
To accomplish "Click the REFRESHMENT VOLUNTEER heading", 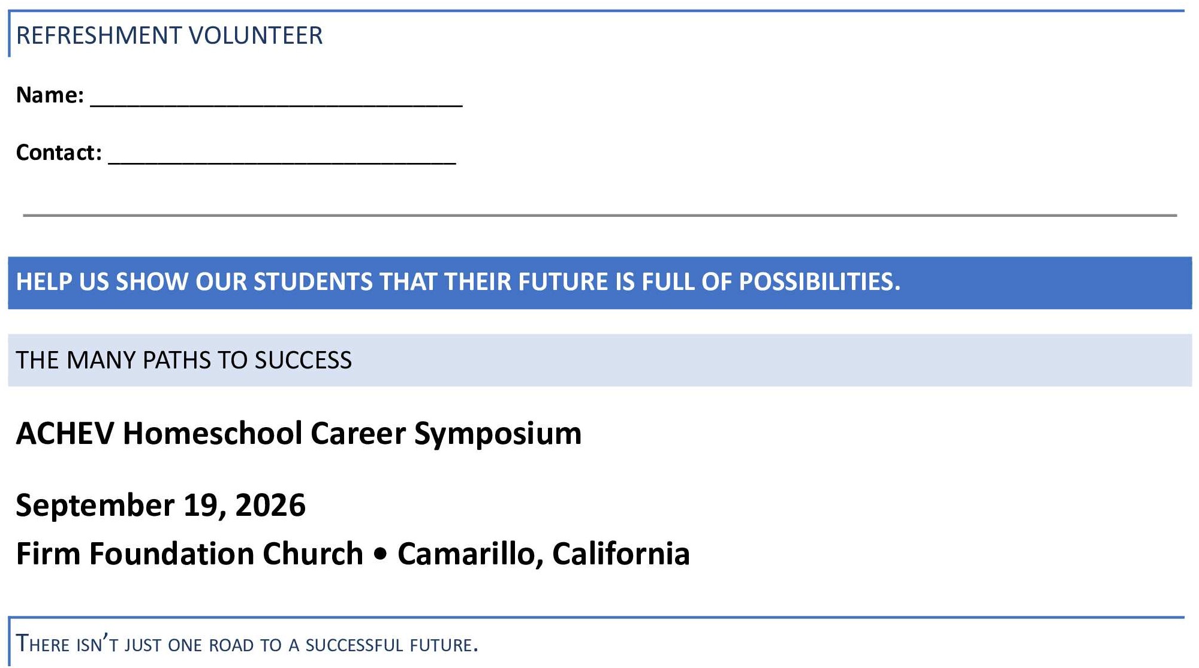I will click(169, 35).
